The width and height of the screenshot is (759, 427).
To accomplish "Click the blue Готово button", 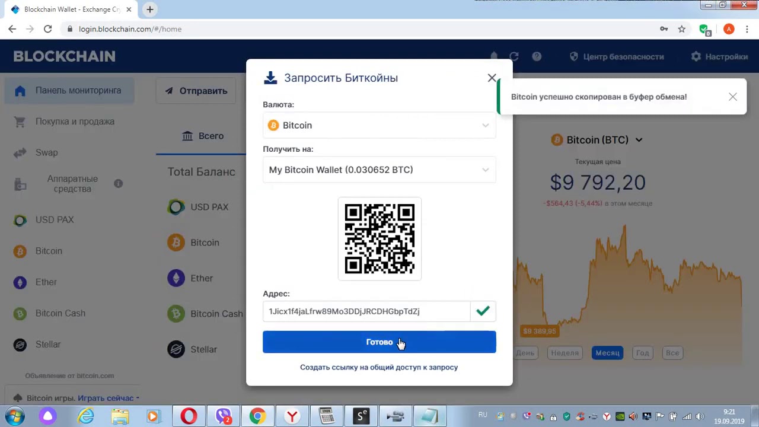I will pos(379,342).
